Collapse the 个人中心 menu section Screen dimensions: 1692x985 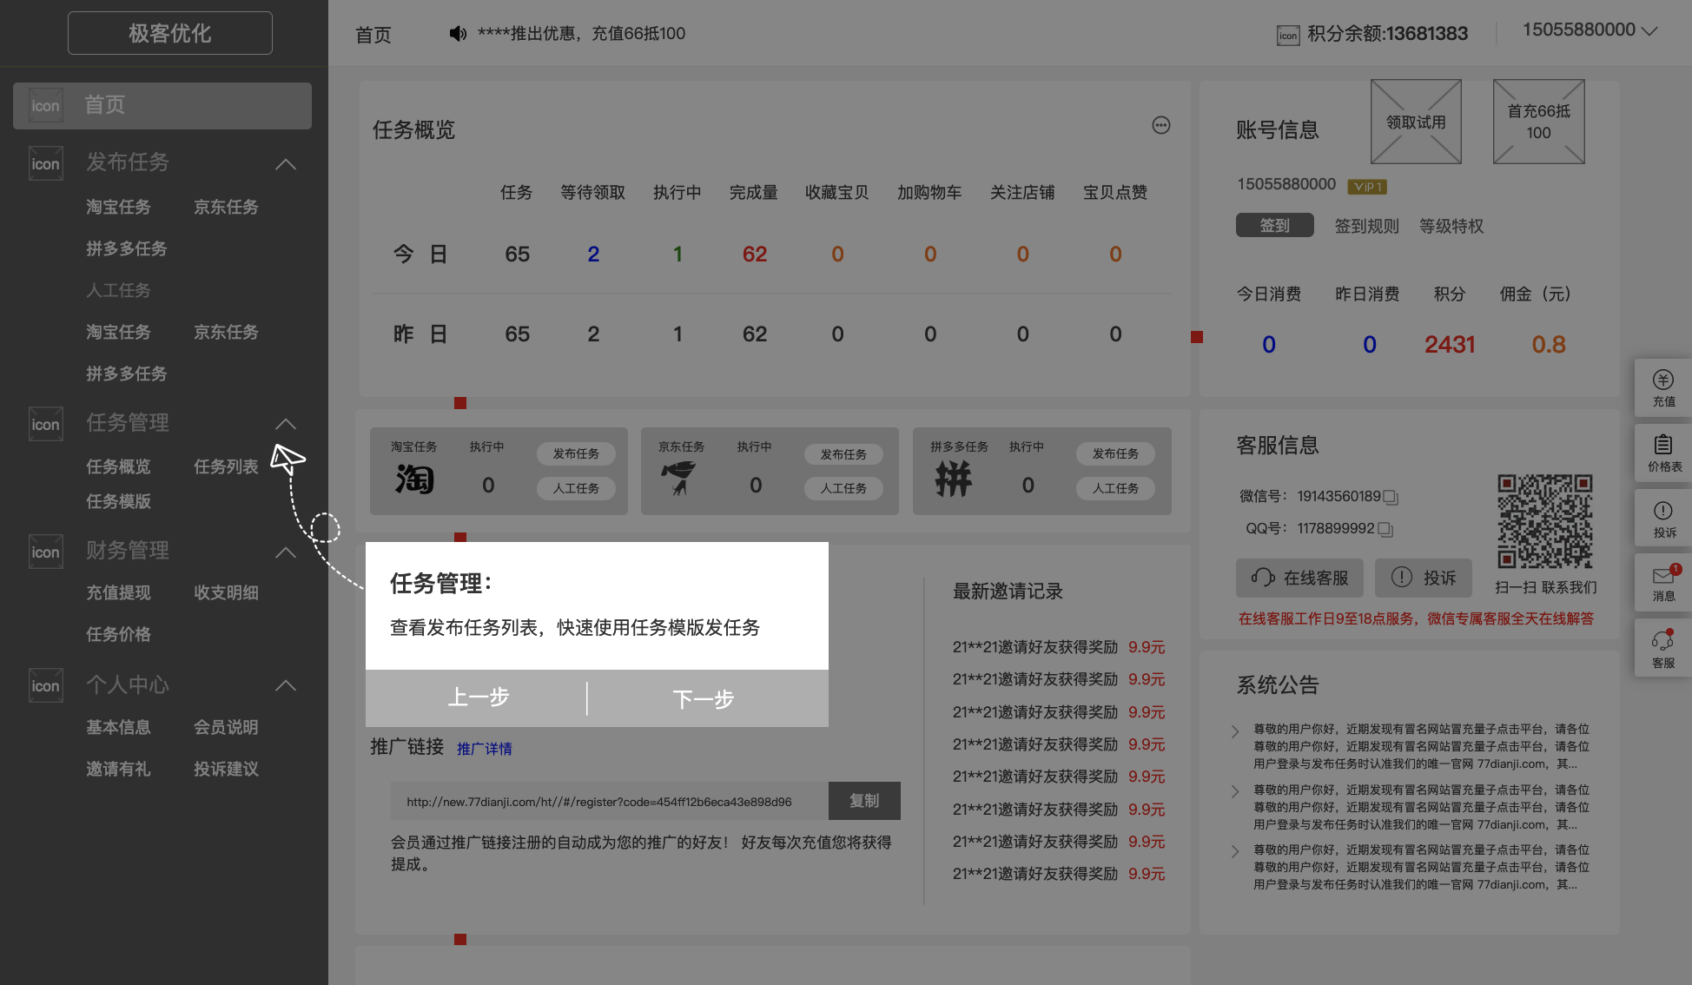point(286,685)
